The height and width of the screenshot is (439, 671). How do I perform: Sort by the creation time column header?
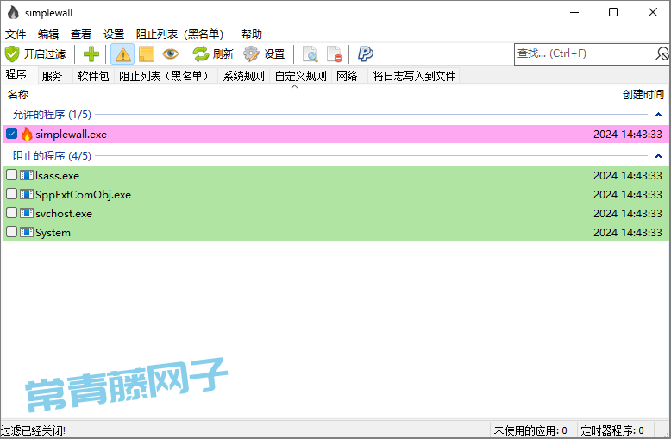(x=643, y=95)
